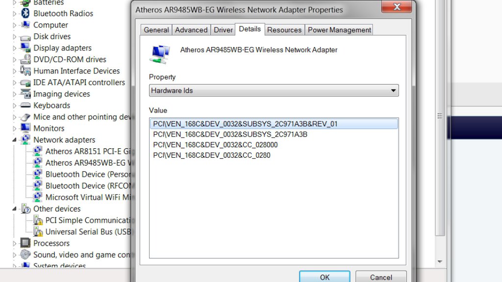
Task: Select hardware ID ending in CC_0280
Action: coord(212,155)
